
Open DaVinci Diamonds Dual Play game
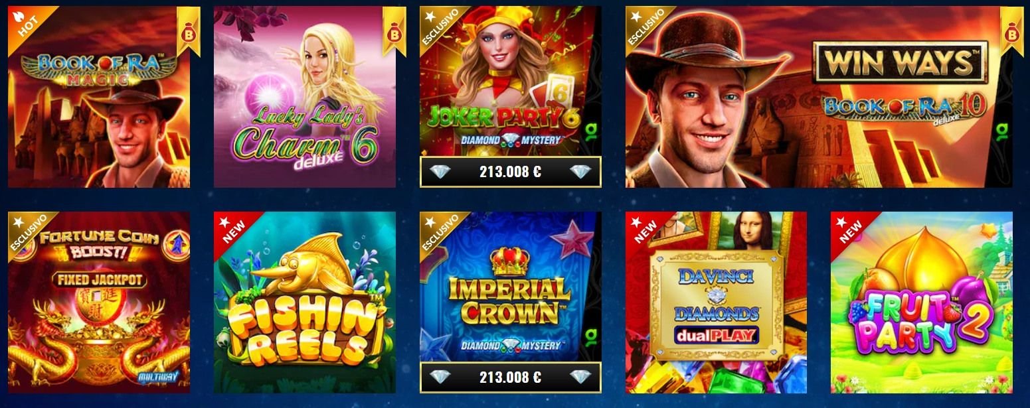[x=716, y=303]
